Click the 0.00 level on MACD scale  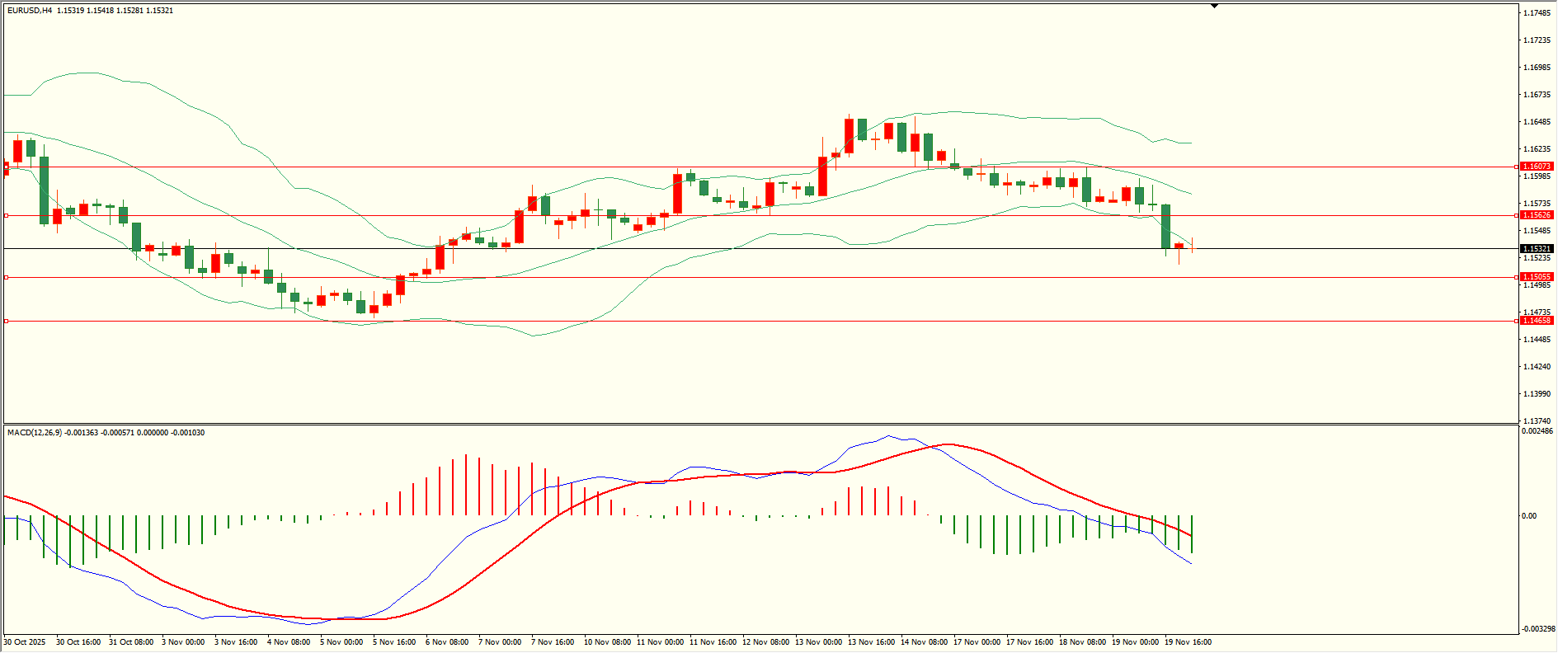[x=1528, y=516]
